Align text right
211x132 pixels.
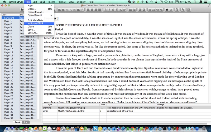[96, 10]
